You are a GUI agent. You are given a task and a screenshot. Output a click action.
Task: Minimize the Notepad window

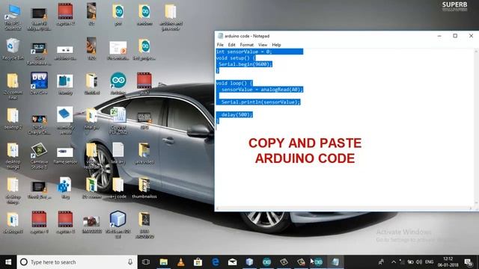click(x=439, y=36)
